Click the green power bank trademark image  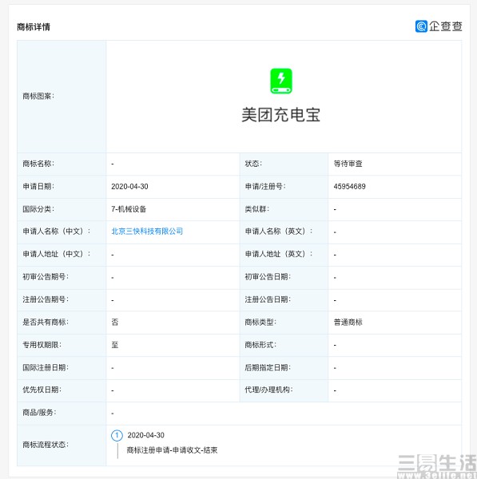tap(281, 81)
